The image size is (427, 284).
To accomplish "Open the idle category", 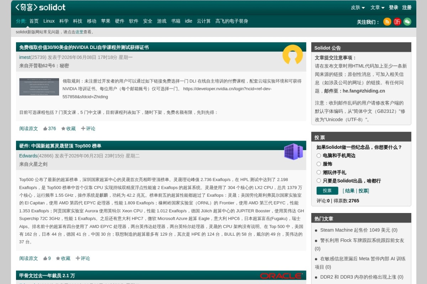I will 189,21.
